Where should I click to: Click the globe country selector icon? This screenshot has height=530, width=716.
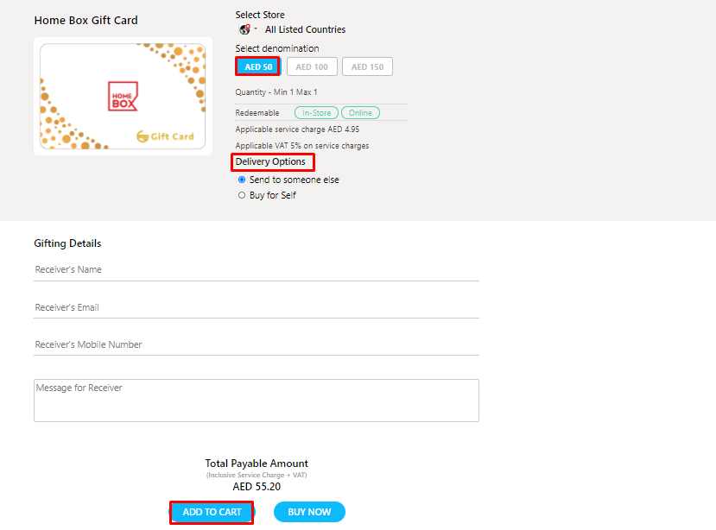pos(245,29)
